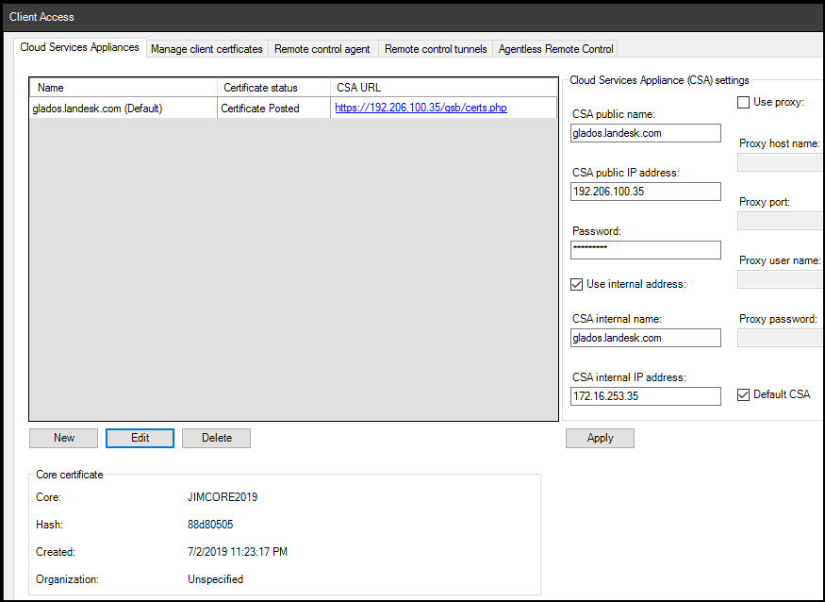Viewport: 825px width, 602px height.
Task: Select the Cloud Services Appliances tab
Action: tap(79, 47)
